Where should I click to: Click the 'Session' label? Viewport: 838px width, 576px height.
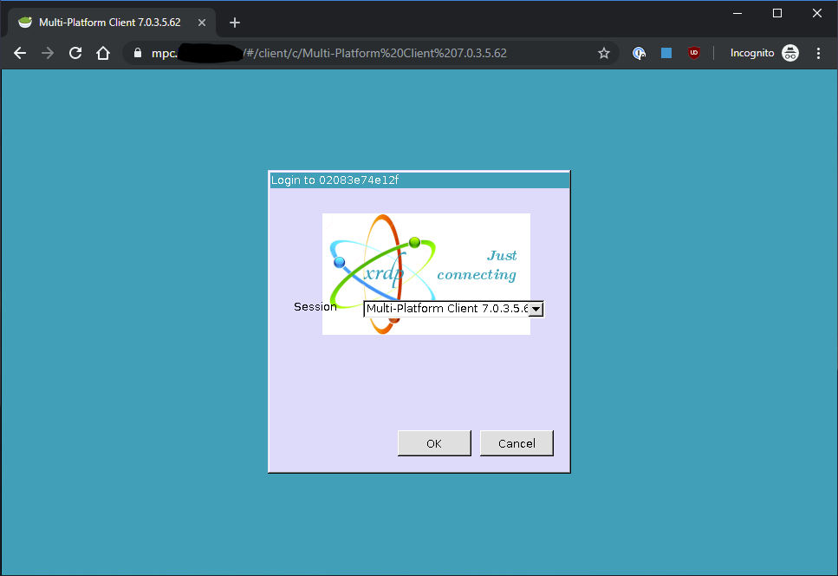click(x=315, y=307)
